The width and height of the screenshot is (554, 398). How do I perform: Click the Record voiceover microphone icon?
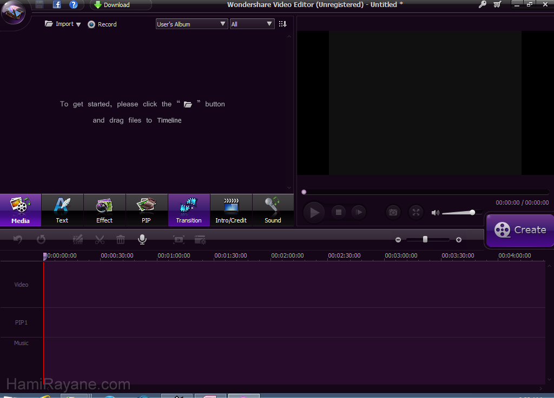[x=142, y=239]
